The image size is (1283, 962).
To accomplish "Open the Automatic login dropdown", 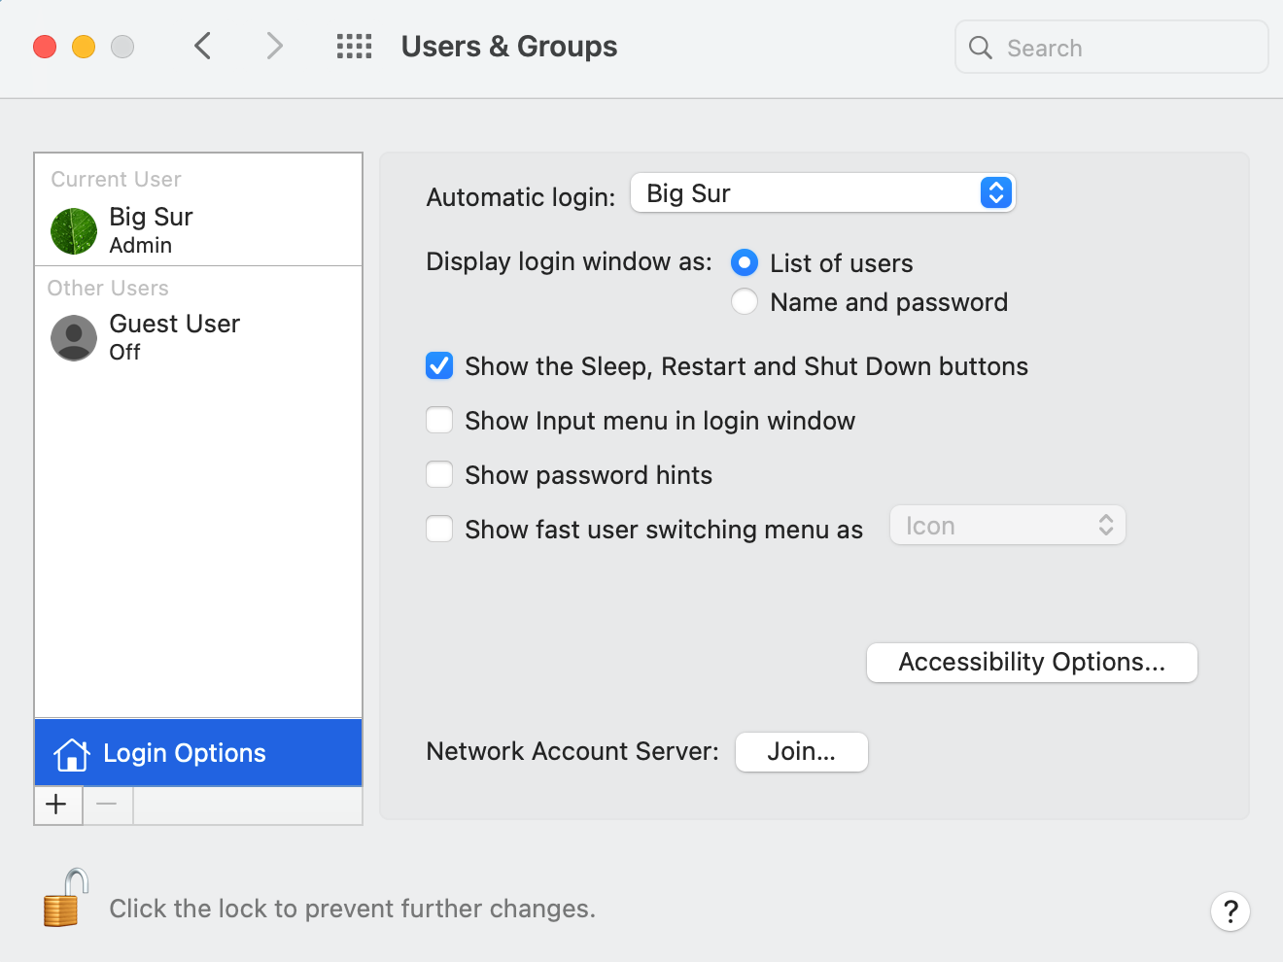I will [x=822, y=192].
